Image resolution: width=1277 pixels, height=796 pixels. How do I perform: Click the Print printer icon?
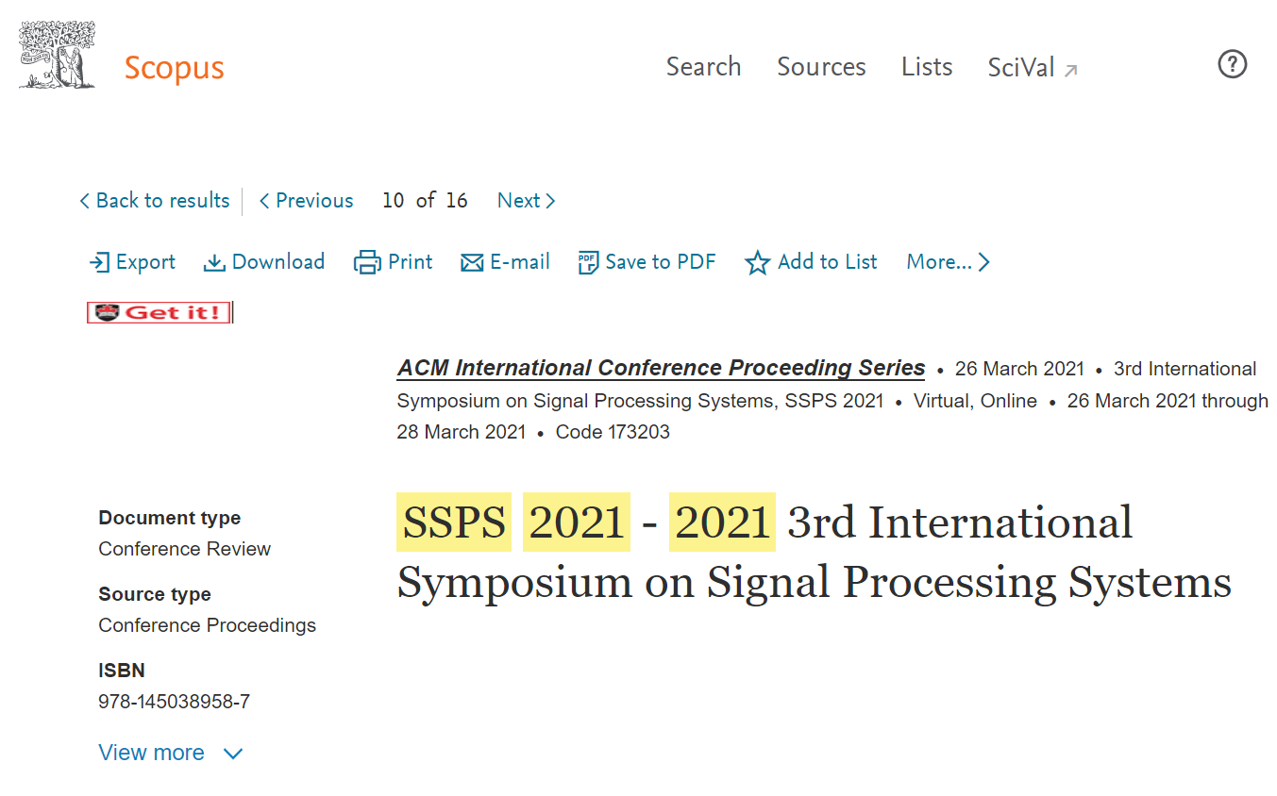click(x=367, y=262)
